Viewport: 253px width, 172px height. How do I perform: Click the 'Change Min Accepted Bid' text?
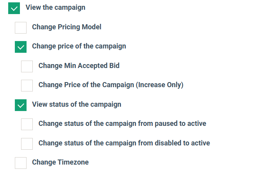79,66
